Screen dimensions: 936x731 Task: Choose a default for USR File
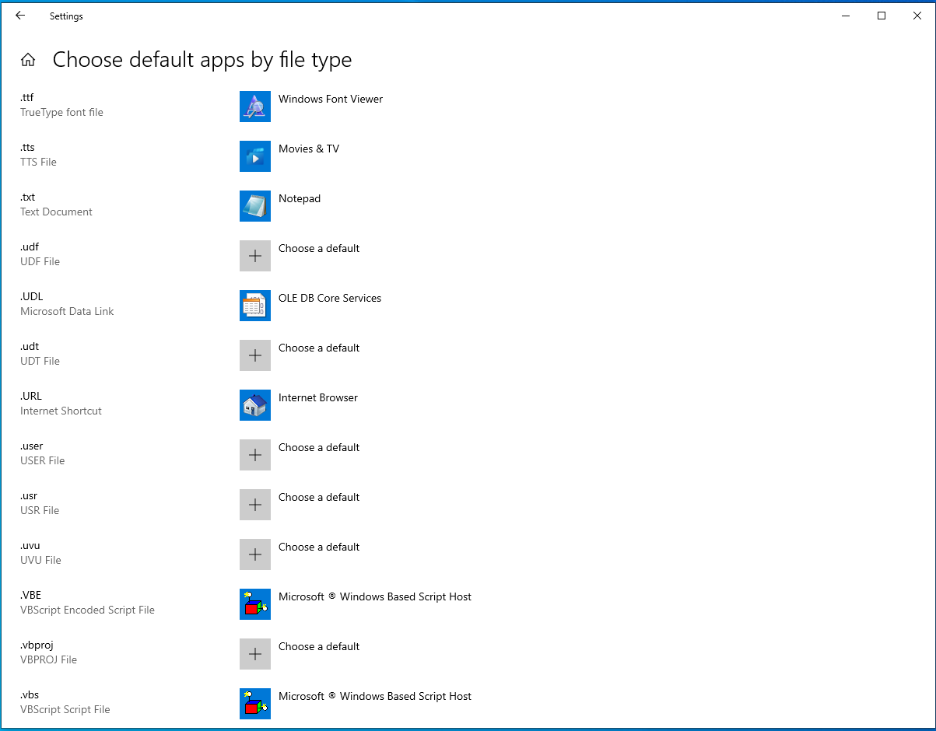click(319, 497)
